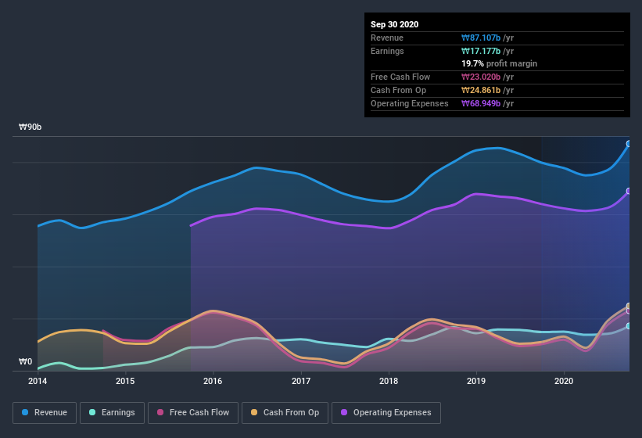The width and height of the screenshot is (642, 438).
Task: Click the ₩87.107b revenue value
Action: coord(481,38)
